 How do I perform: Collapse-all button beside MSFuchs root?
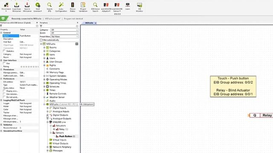pos(77,44)
